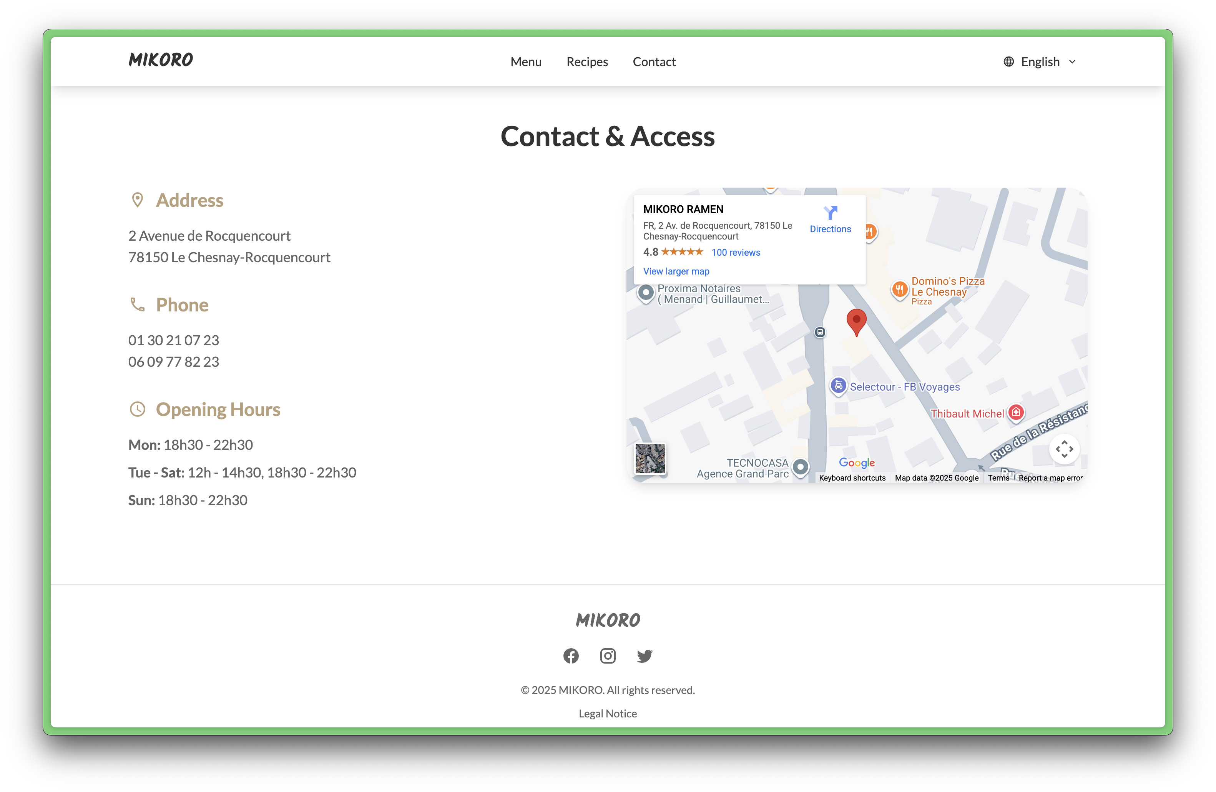Image resolution: width=1216 pixels, height=792 pixels.
Task: Click the Directions arrow icon on map
Action: pos(830,213)
